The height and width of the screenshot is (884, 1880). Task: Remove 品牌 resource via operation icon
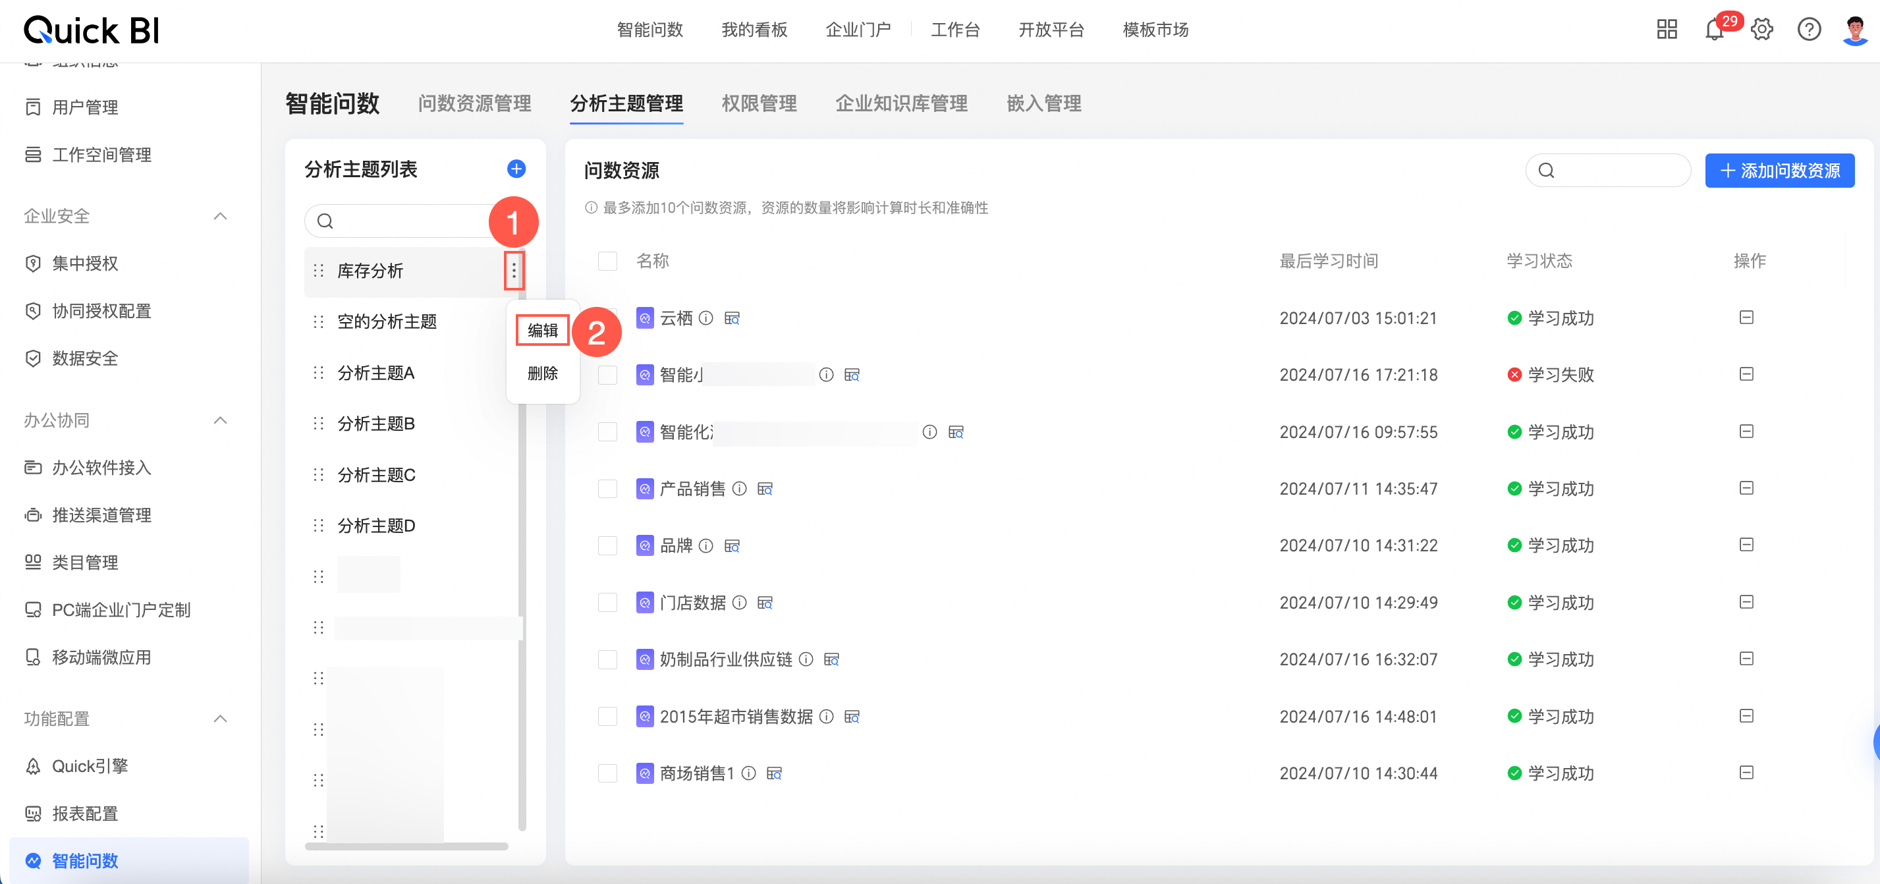[x=1746, y=545]
